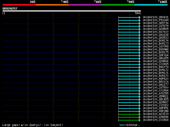Screen dimensions: 170x127
Task: Select the UniRef100_Q2HRU6 label
Action: click(156, 61)
